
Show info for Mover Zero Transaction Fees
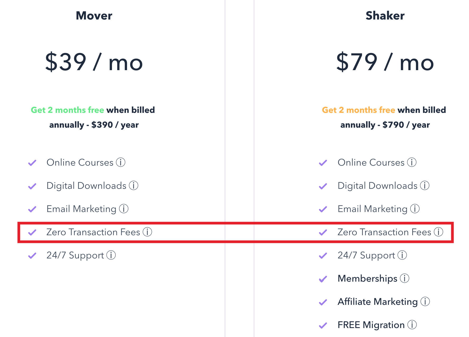pyautogui.click(x=147, y=232)
